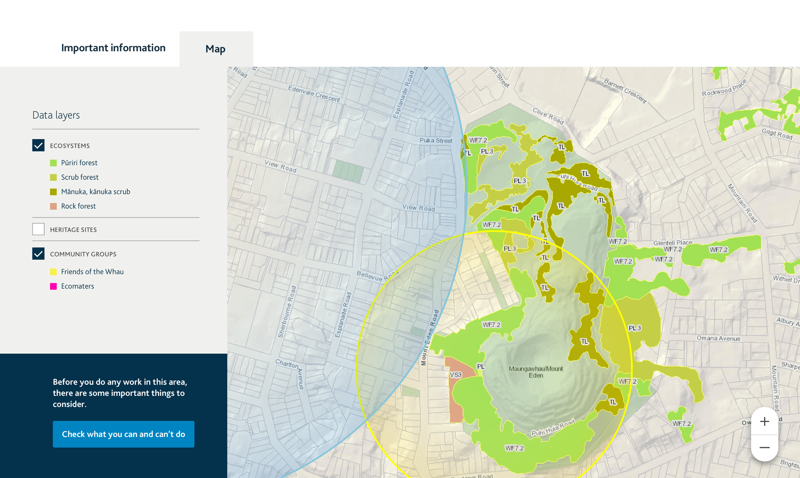This screenshot has height=478, width=800.
Task: Click the Mānuka, kānuka scrub swatch
Action: 54,192
